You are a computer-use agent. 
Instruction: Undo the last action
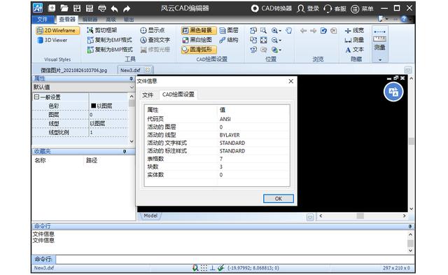click(x=114, y=8)
